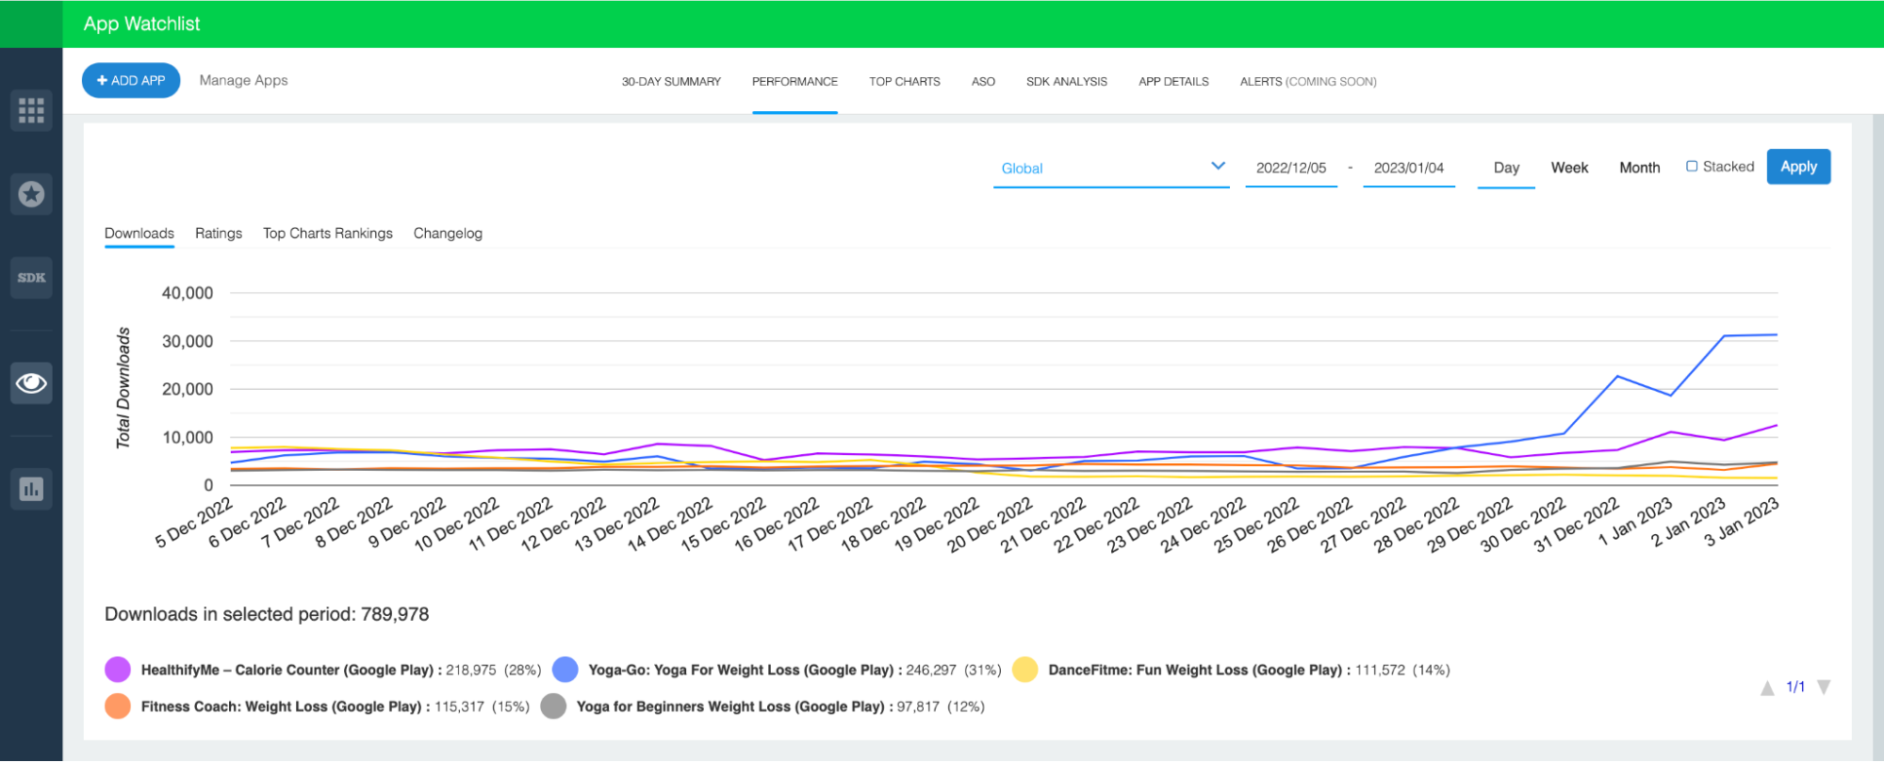Click the 3 Jan 2023 axis label

(1744, 522)
